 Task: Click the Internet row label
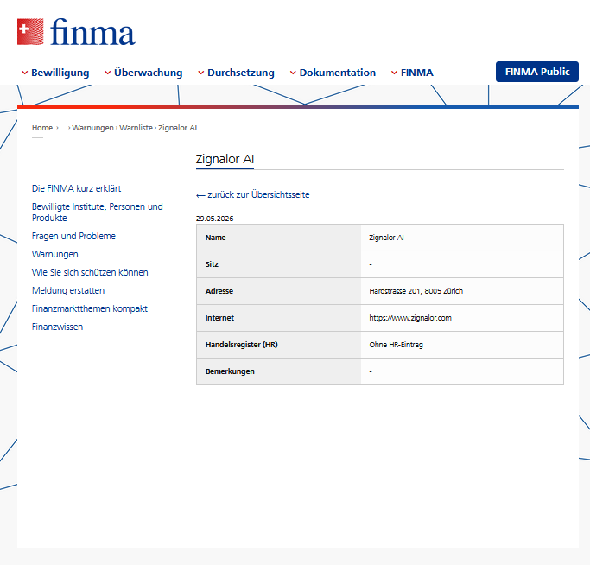219,318
